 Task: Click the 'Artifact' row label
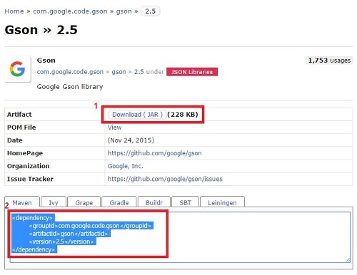point(19,115)
